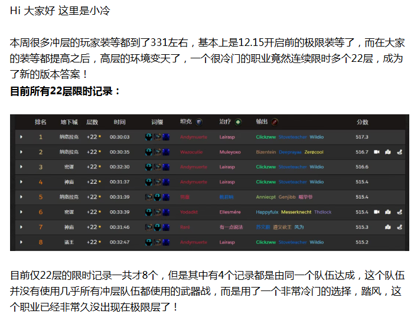Image resolution: width=414 pixels, height=317 pixels.
Task: Sort by the 时间 column header
Action: pos(120,122)
